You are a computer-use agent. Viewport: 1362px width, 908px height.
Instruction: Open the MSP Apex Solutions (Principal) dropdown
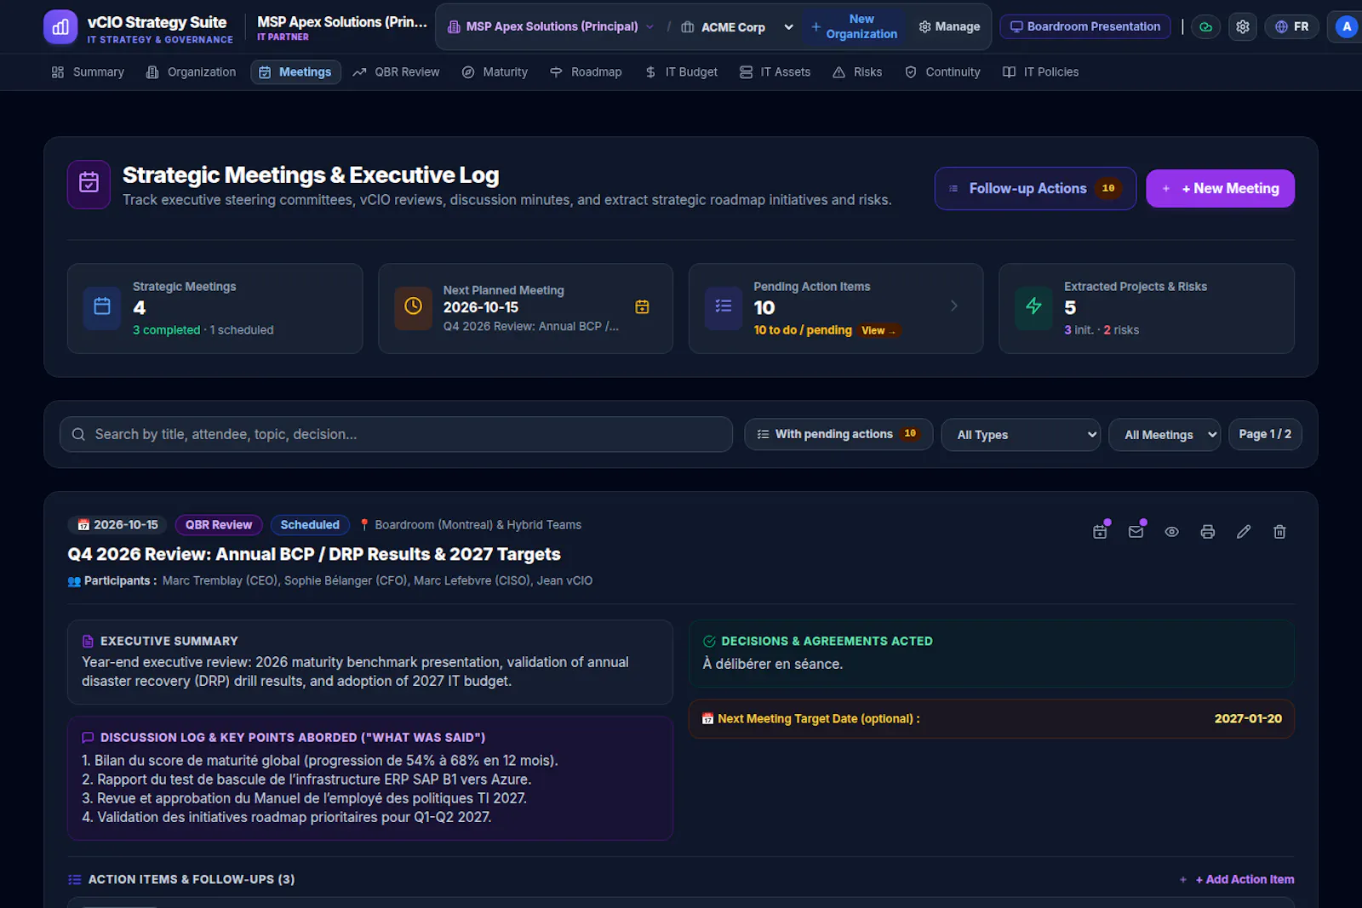tap(551, 27)
